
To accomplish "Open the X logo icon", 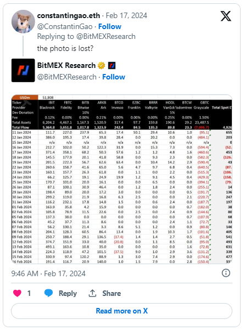I will [226, 16].
